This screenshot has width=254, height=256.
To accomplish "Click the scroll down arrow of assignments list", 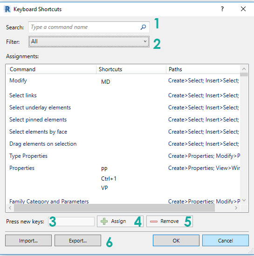I will coord(244,200).
